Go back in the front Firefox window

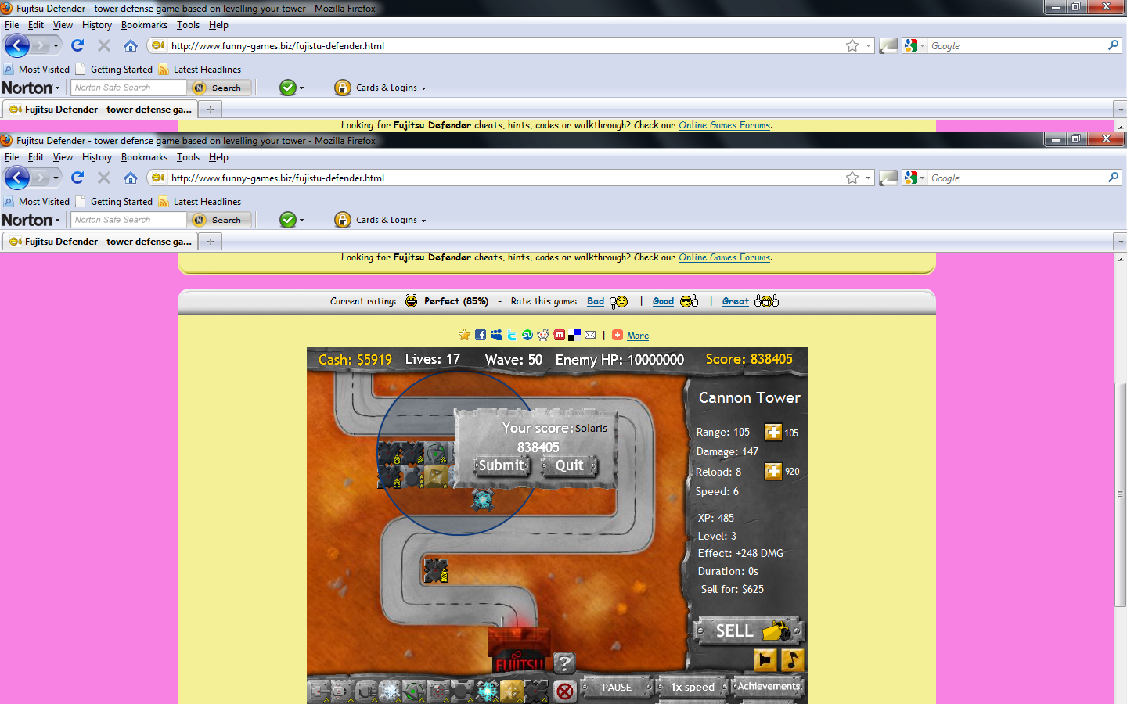click(x=17, y=178)
